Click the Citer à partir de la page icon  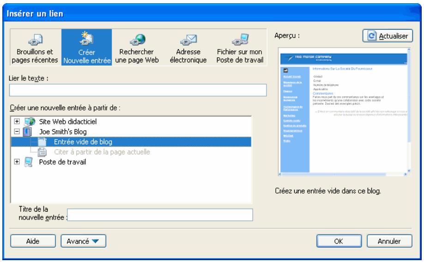42,152
